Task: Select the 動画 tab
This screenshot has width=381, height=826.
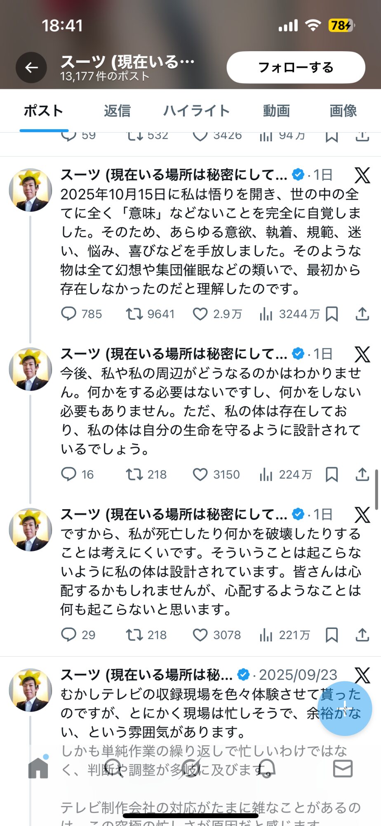Action: (x=276, y=111)
